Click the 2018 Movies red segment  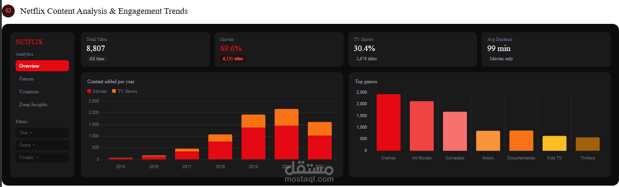220,150
